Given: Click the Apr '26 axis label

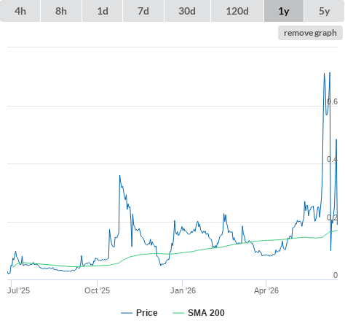Looking at the screenshot, I should click(266, 290).
